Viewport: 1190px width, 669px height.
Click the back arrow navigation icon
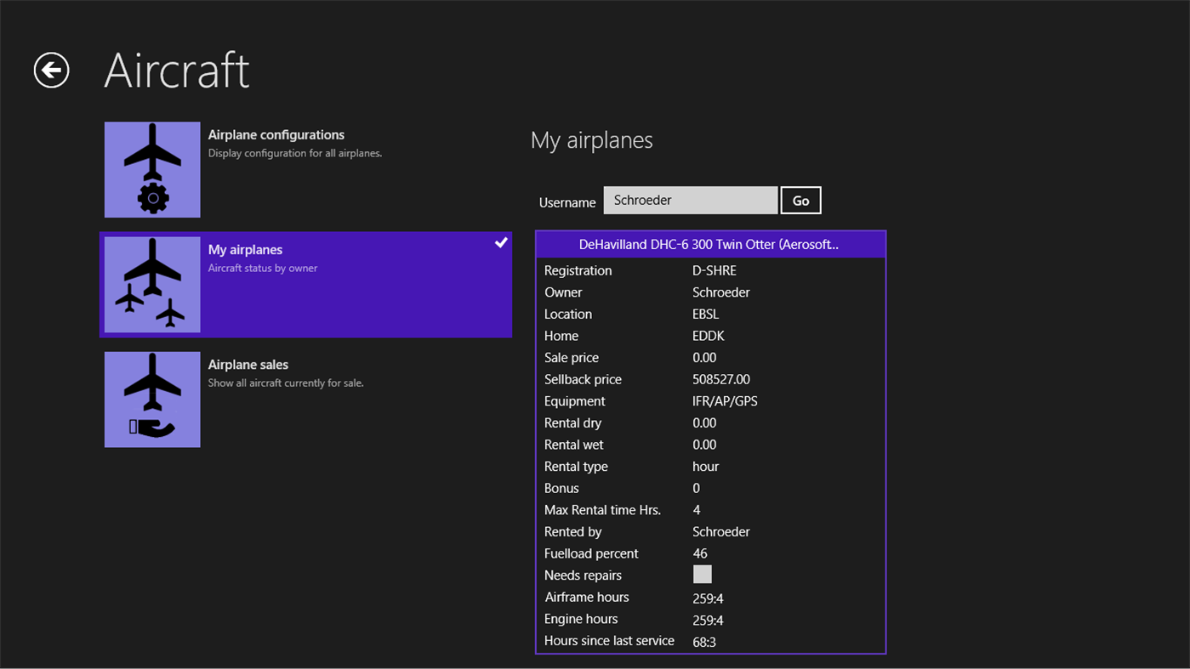(50, 70)
